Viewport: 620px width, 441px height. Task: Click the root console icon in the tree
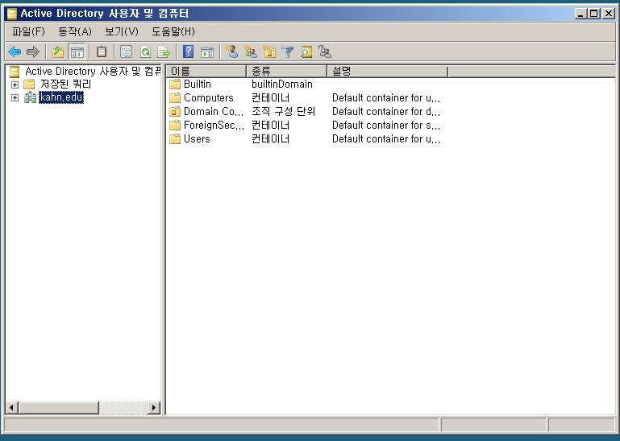click(15, 72)
